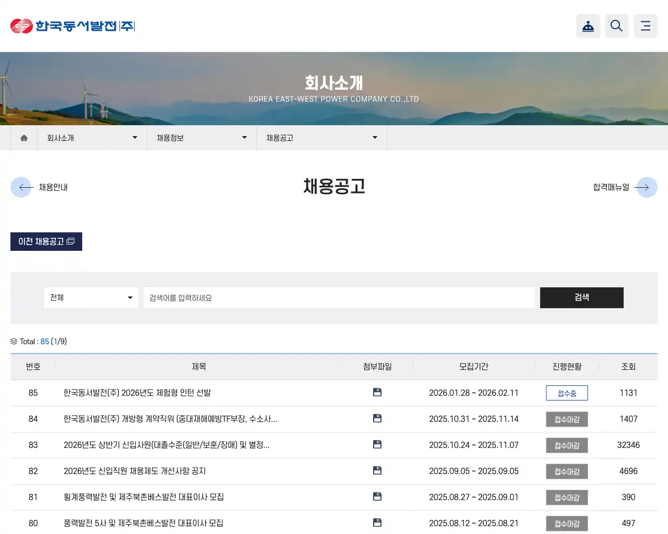
Task: Click the blue total count 85 link
Action: (x=43, y=341)
